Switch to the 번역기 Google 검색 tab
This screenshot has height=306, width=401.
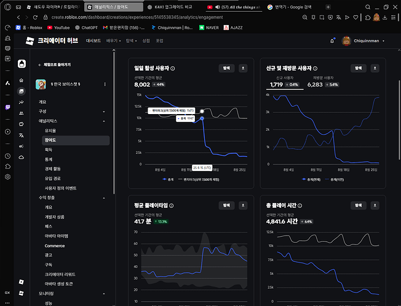tap(290, 7)
